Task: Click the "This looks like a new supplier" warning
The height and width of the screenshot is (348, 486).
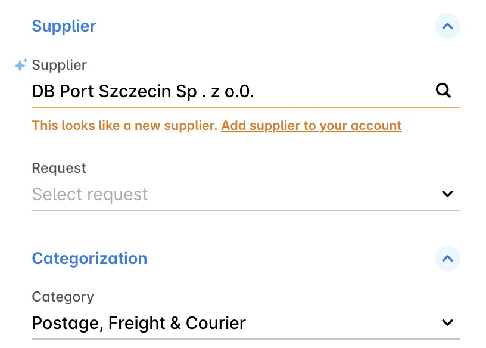Action: point(124,126)
